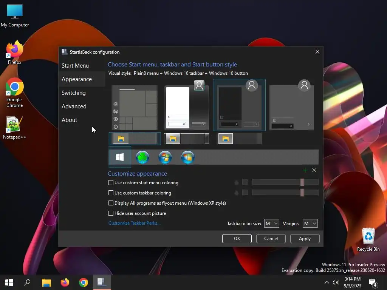Choose the Plain8 dark start menu style
Viewport: 387px width, 290px height.
click(239, 105)
